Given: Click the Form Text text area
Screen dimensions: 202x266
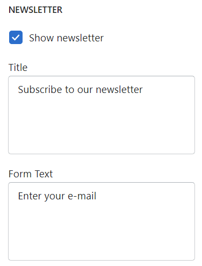Looking at the screenshot, I should 102,221.
